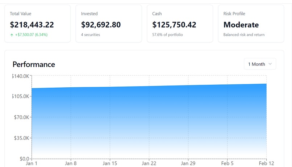Click the $218,443.22 total value amount
This screenshot has width=292, height=167.
coord(32,25)
